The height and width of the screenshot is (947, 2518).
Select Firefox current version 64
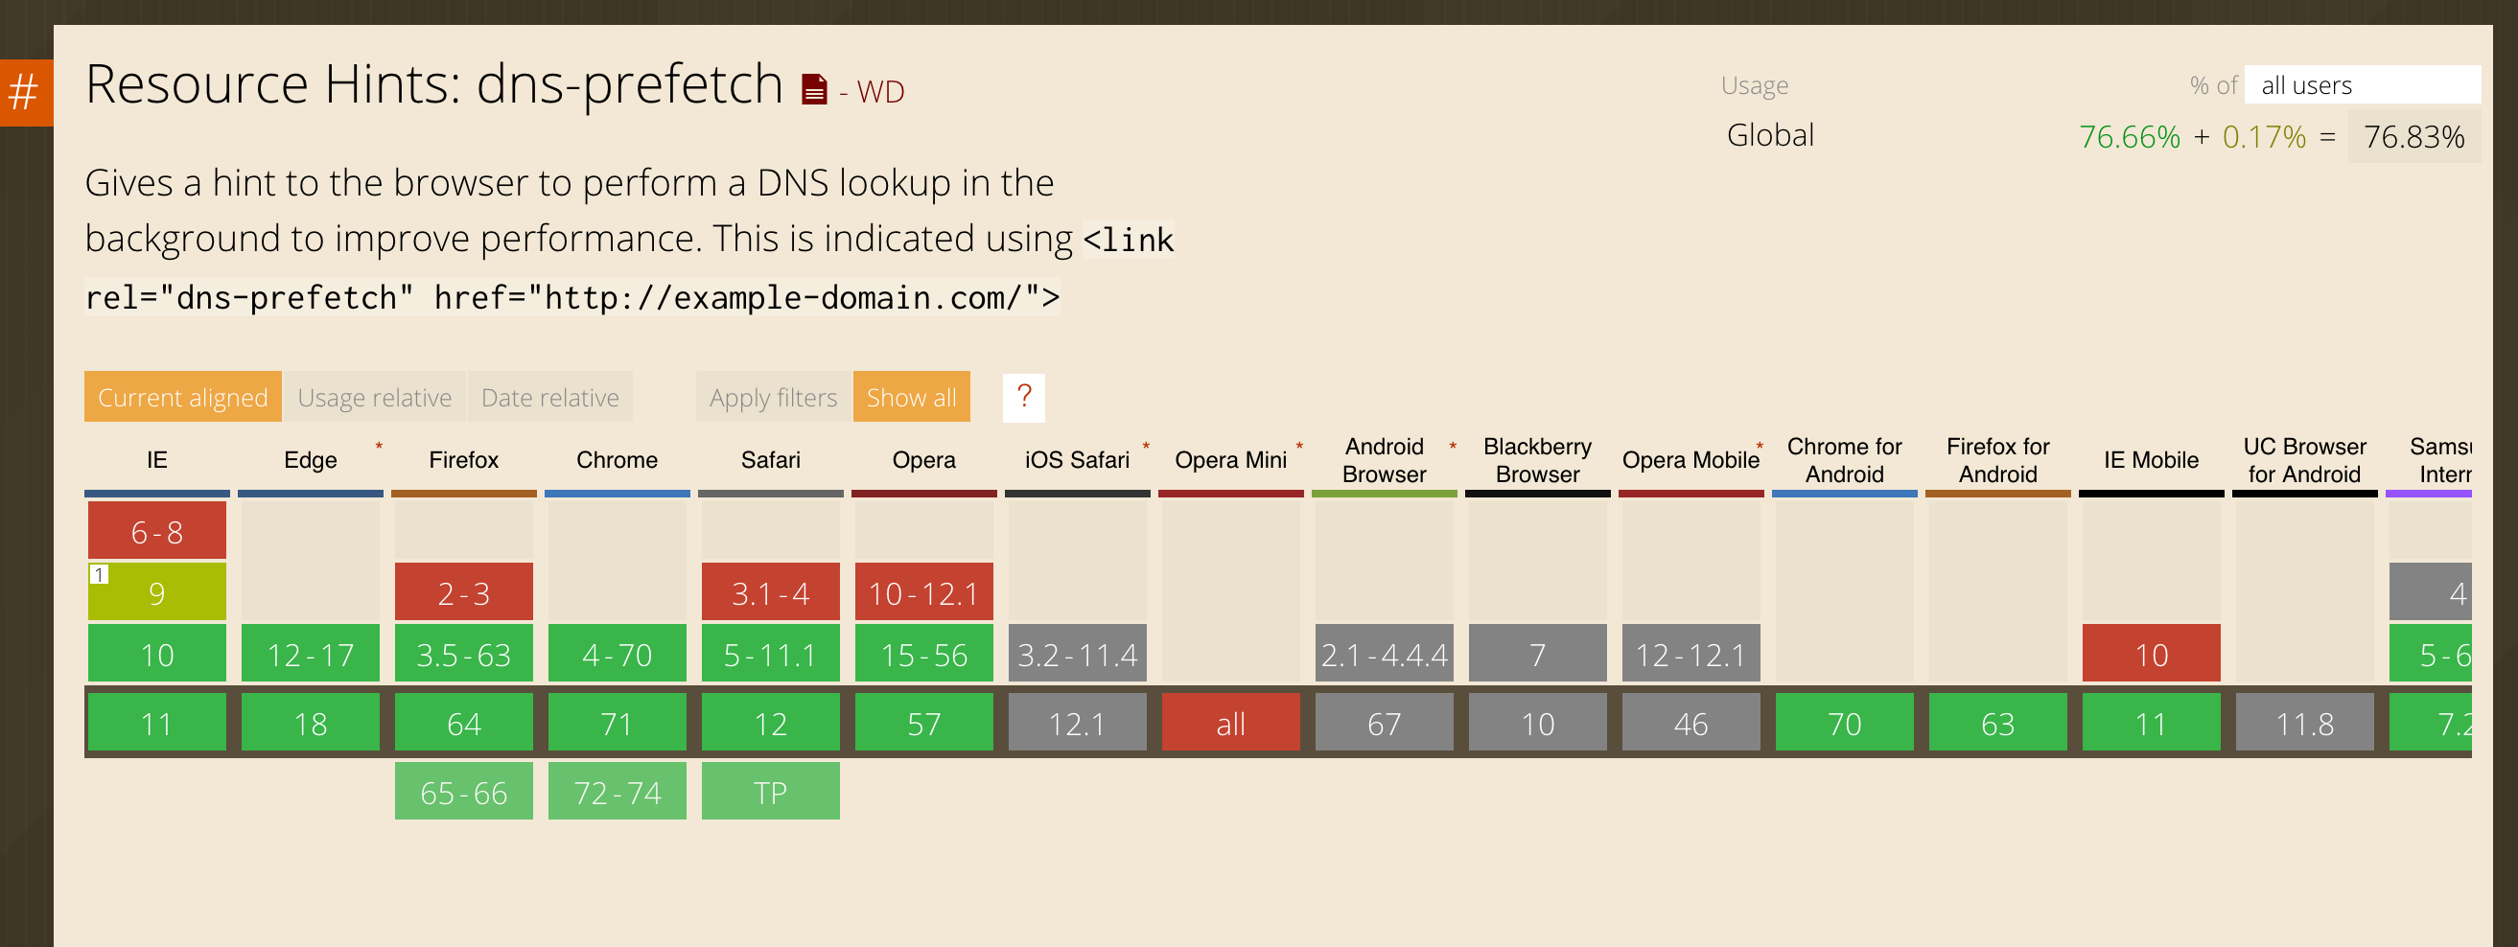coord(464,722)
